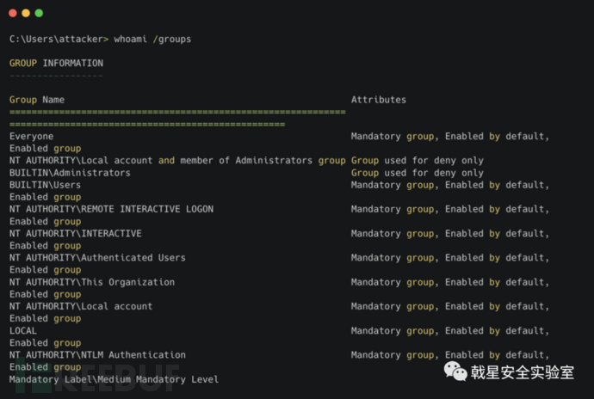This screenshot has height=399, width=594.
Task: Click the red close window button
Action: click(x=13, y=13)
